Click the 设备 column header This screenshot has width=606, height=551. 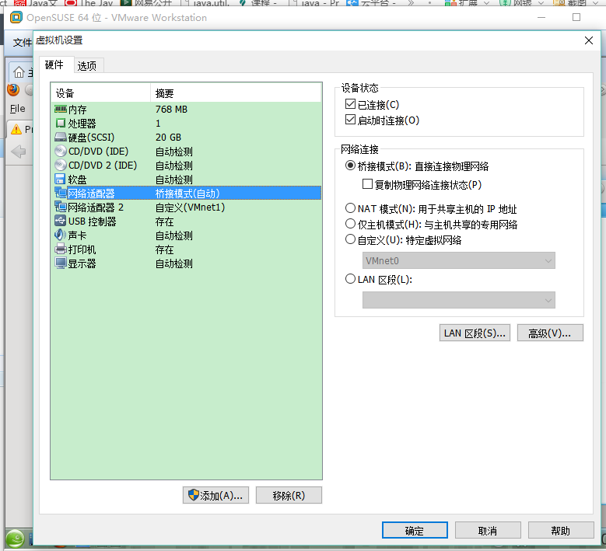click(100, 93)
